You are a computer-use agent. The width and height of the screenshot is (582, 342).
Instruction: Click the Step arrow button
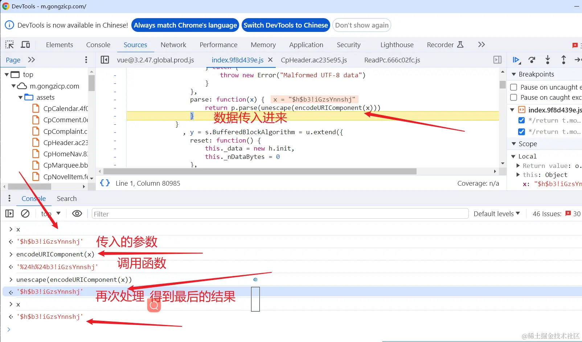578,60
